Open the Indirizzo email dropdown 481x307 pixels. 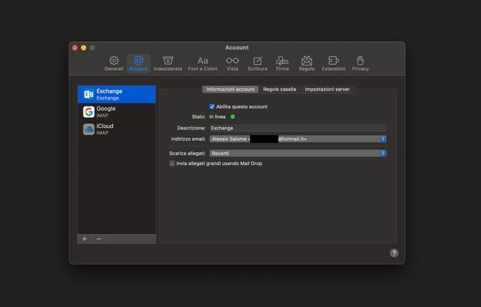(297, 139)
